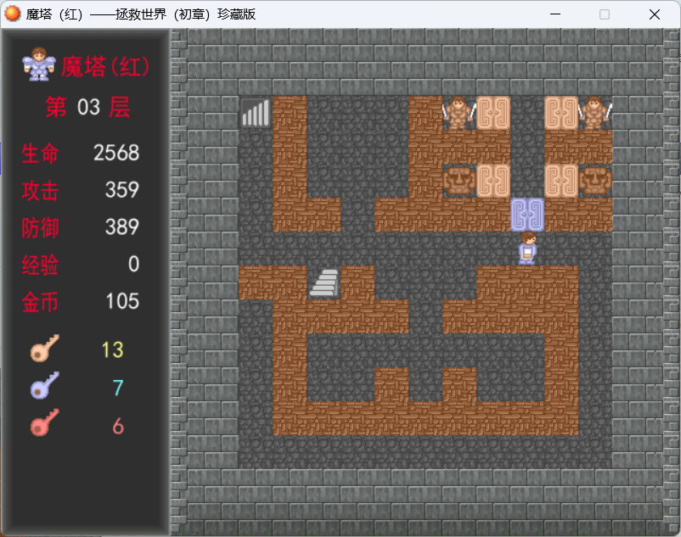This screenshot has height=537, width=681.
Task: Click yellow door beside right stone head
Action: tap(560, 181)
